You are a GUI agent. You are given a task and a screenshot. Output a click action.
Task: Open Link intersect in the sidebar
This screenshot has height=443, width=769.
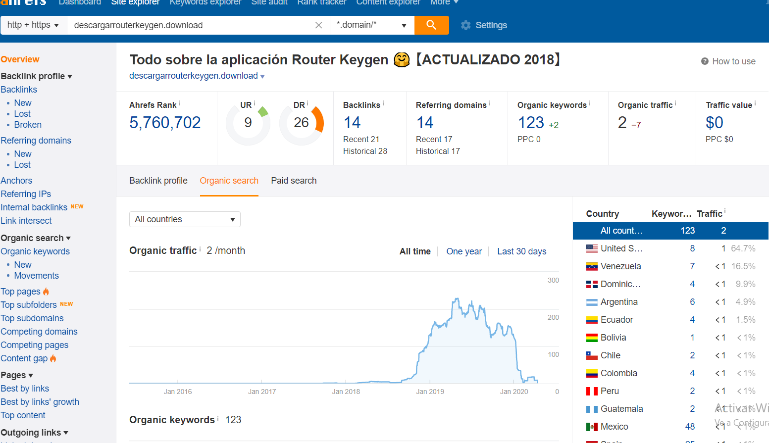click(x=26, y=221)
